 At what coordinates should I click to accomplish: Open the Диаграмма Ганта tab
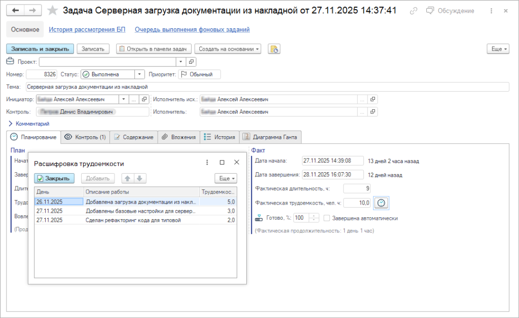(270, 137)
